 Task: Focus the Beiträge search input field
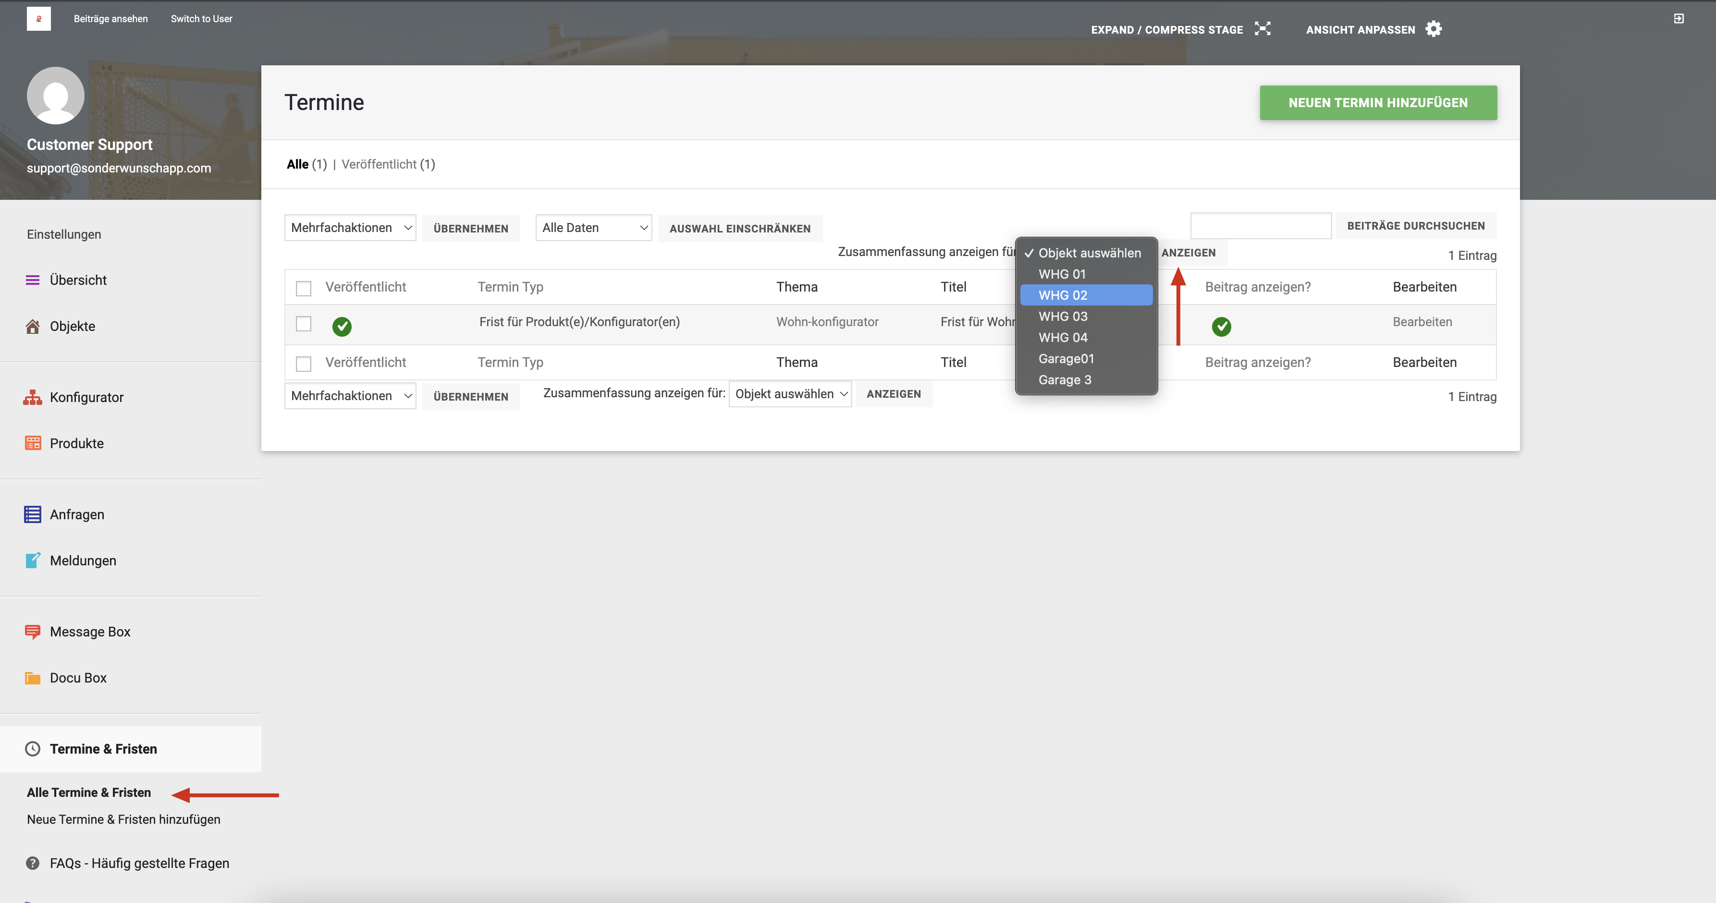point(1261,226)
